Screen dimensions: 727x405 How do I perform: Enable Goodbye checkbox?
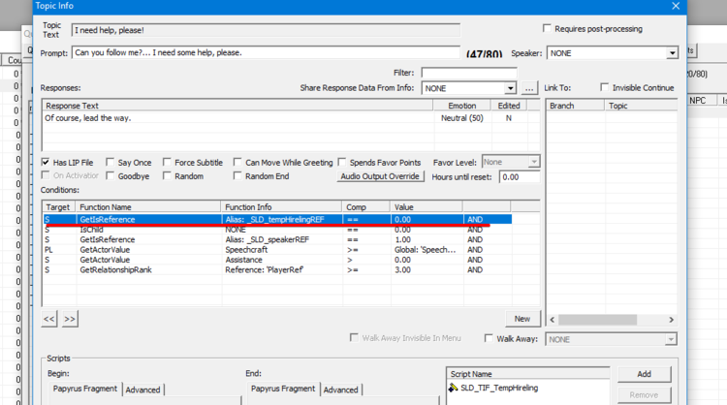[110, 175]
